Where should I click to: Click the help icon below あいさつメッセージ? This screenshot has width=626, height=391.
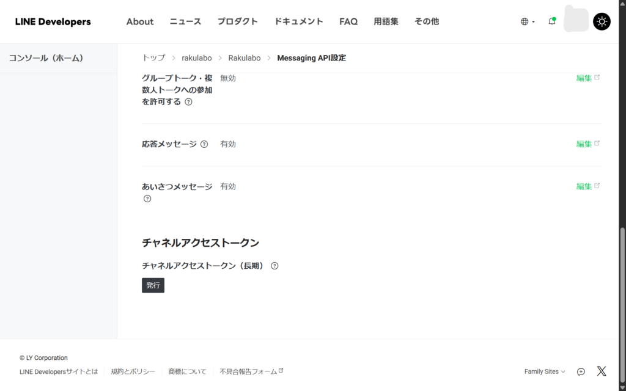pyautogui.click(x=147, y=199)
